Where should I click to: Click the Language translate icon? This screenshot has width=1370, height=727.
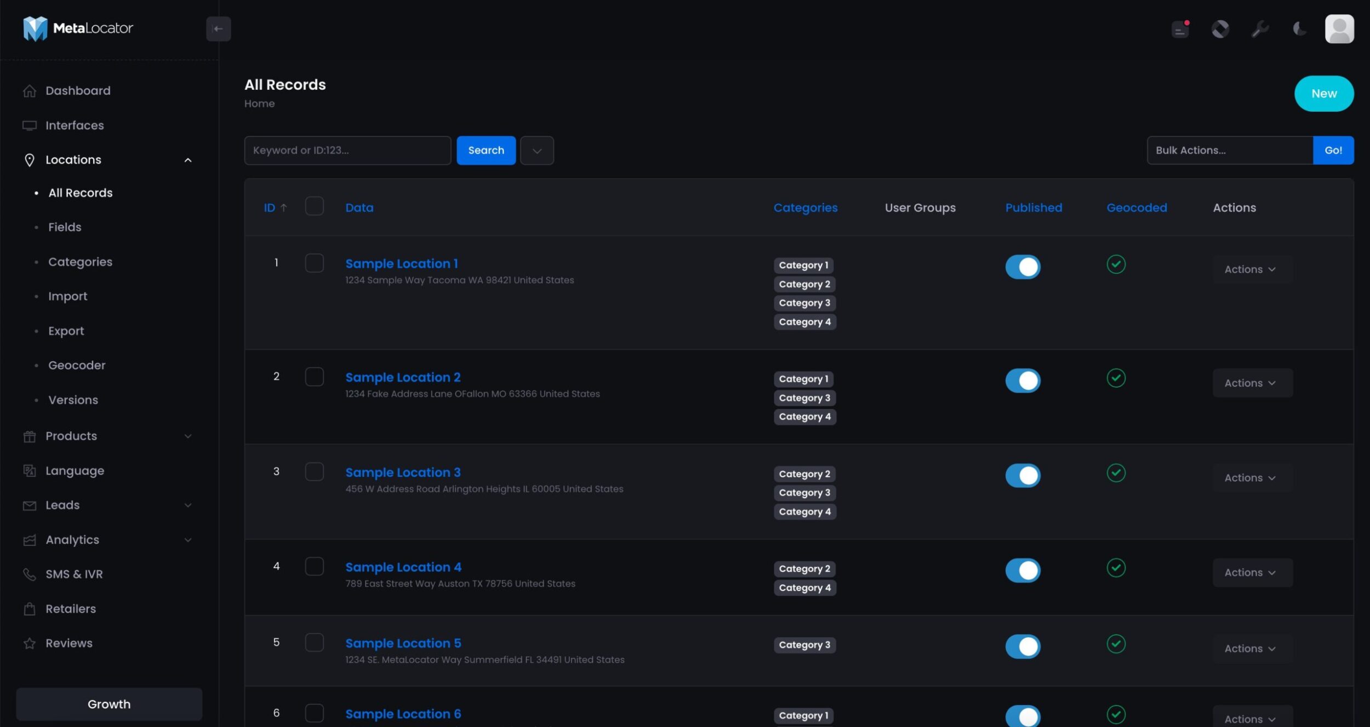pos(30,471)
